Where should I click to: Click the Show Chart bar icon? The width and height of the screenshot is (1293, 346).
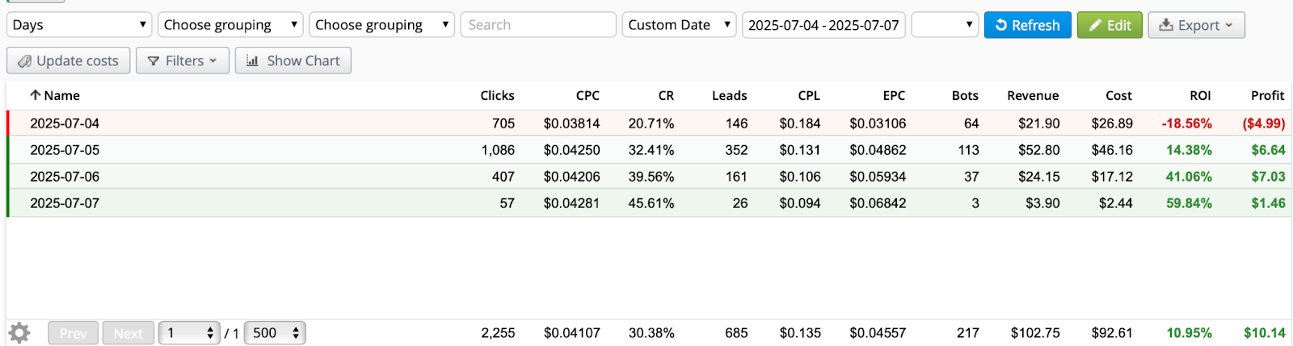click(253, 60)
